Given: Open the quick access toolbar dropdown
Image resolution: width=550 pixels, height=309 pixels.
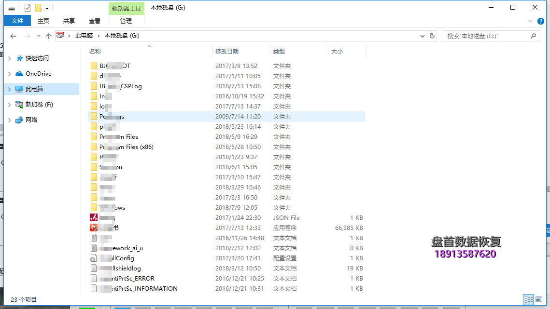Looking at the screenshot, I should tap(47, 8).
